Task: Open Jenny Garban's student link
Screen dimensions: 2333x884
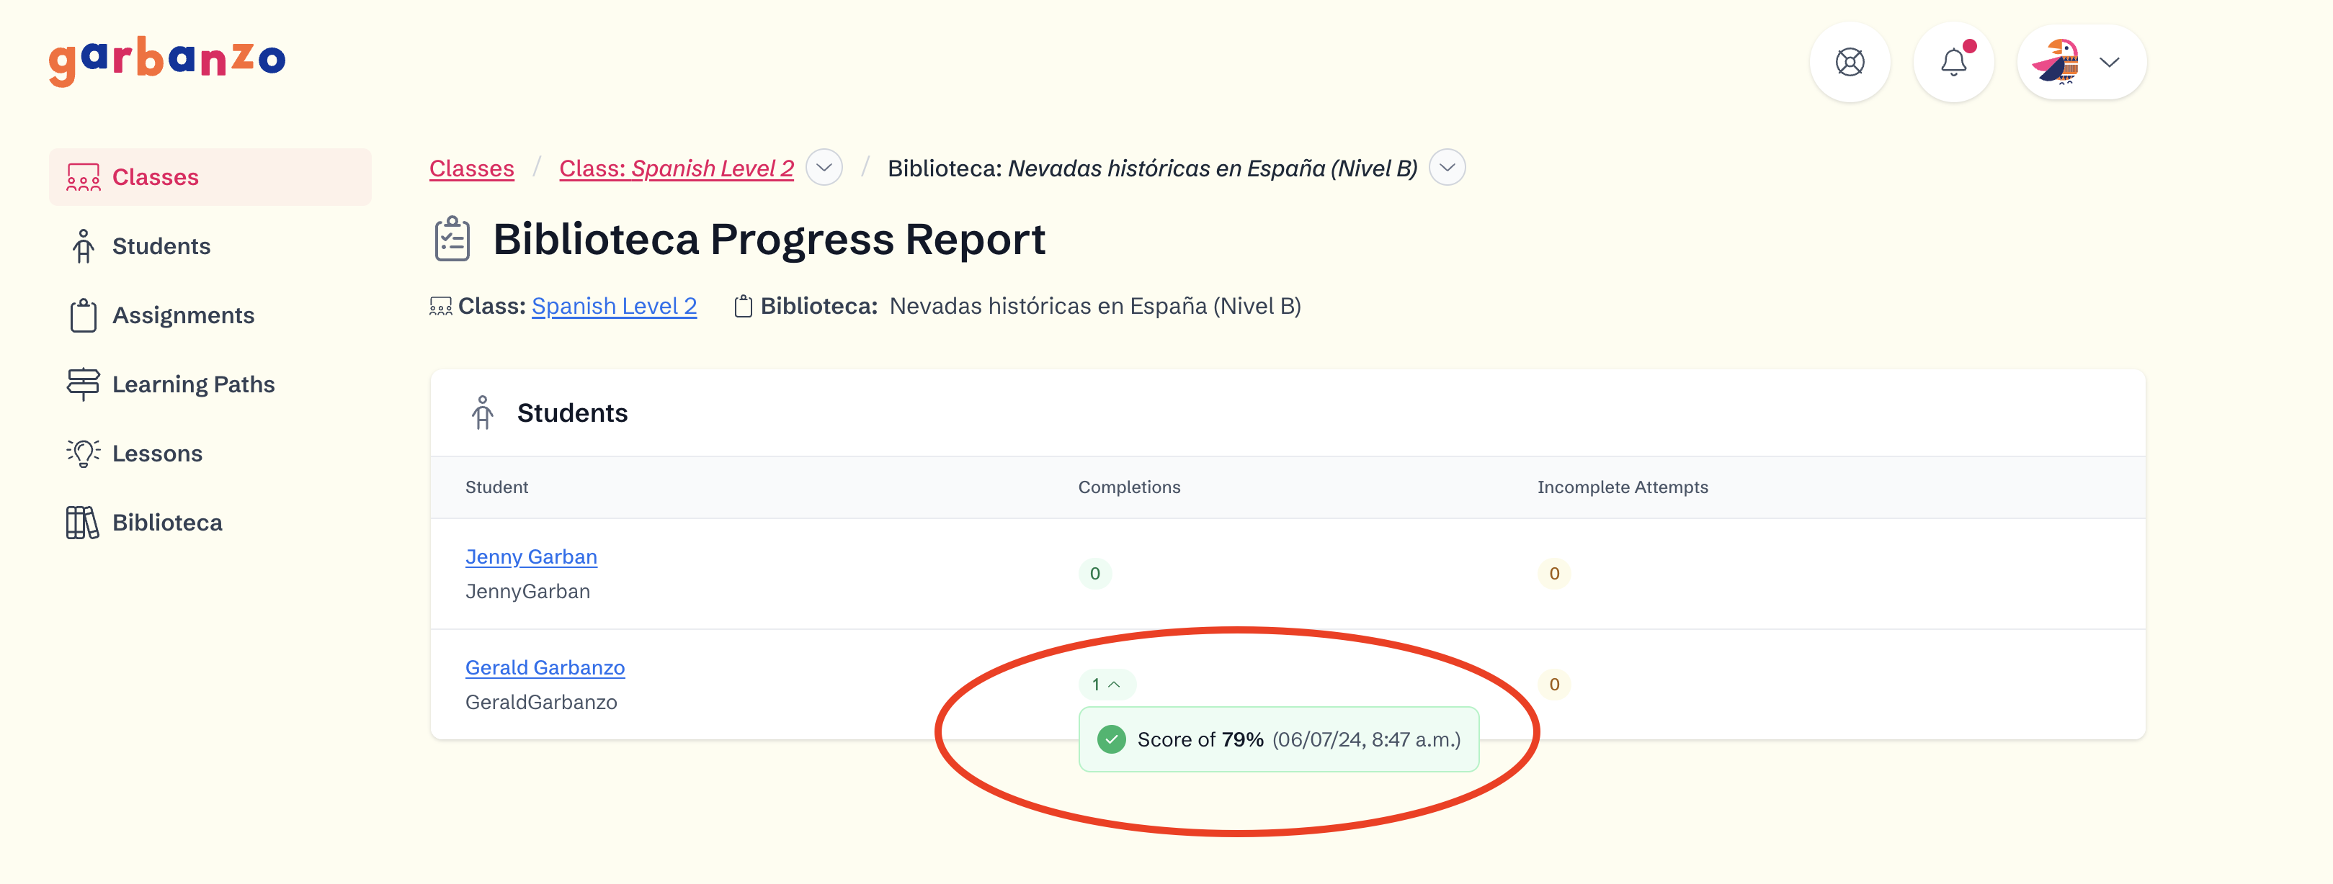Action: [531, 556]
